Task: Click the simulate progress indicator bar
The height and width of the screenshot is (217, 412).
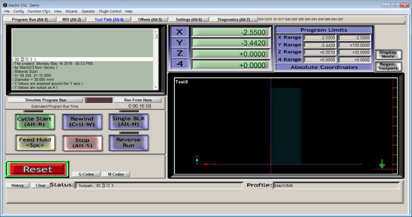Action: pyautogui.click(x=99, y=100)
